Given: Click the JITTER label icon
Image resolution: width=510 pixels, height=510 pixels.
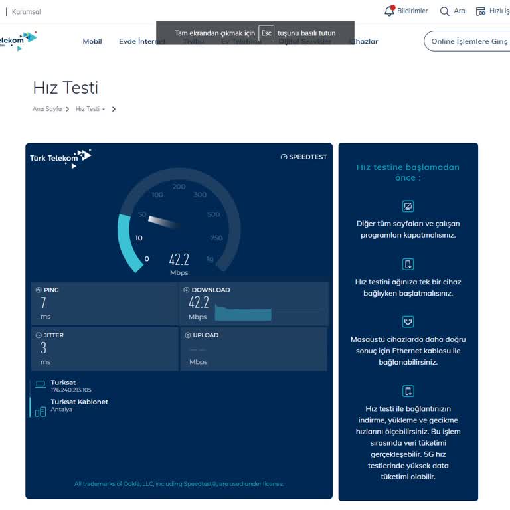Looking at the screenshot, I should coord(39,335).
